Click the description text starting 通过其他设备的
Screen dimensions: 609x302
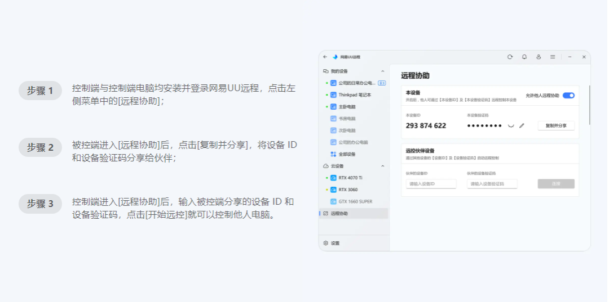(452, 158)
